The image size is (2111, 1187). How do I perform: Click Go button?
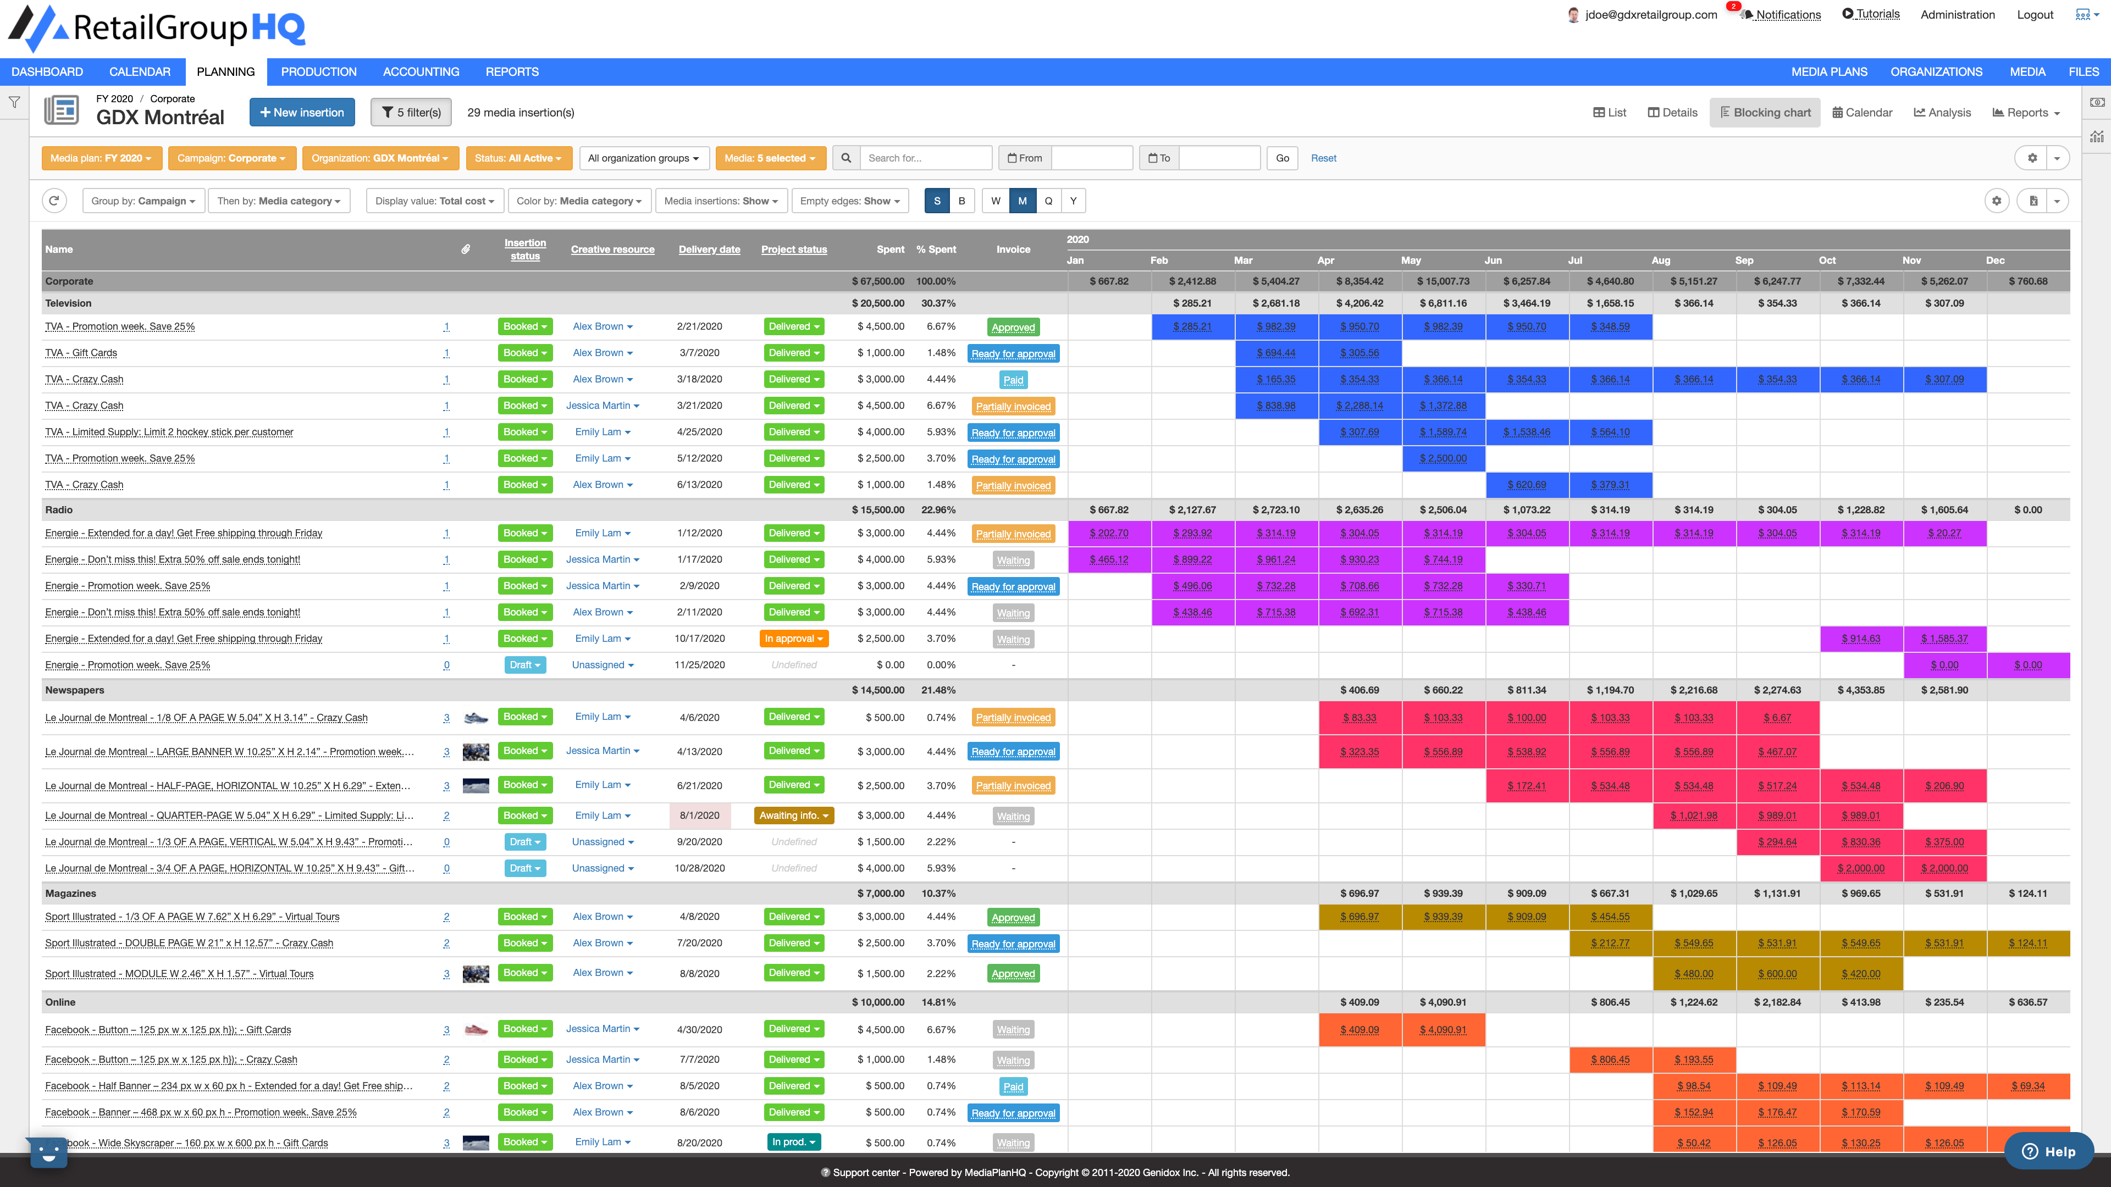(1283, 158)
